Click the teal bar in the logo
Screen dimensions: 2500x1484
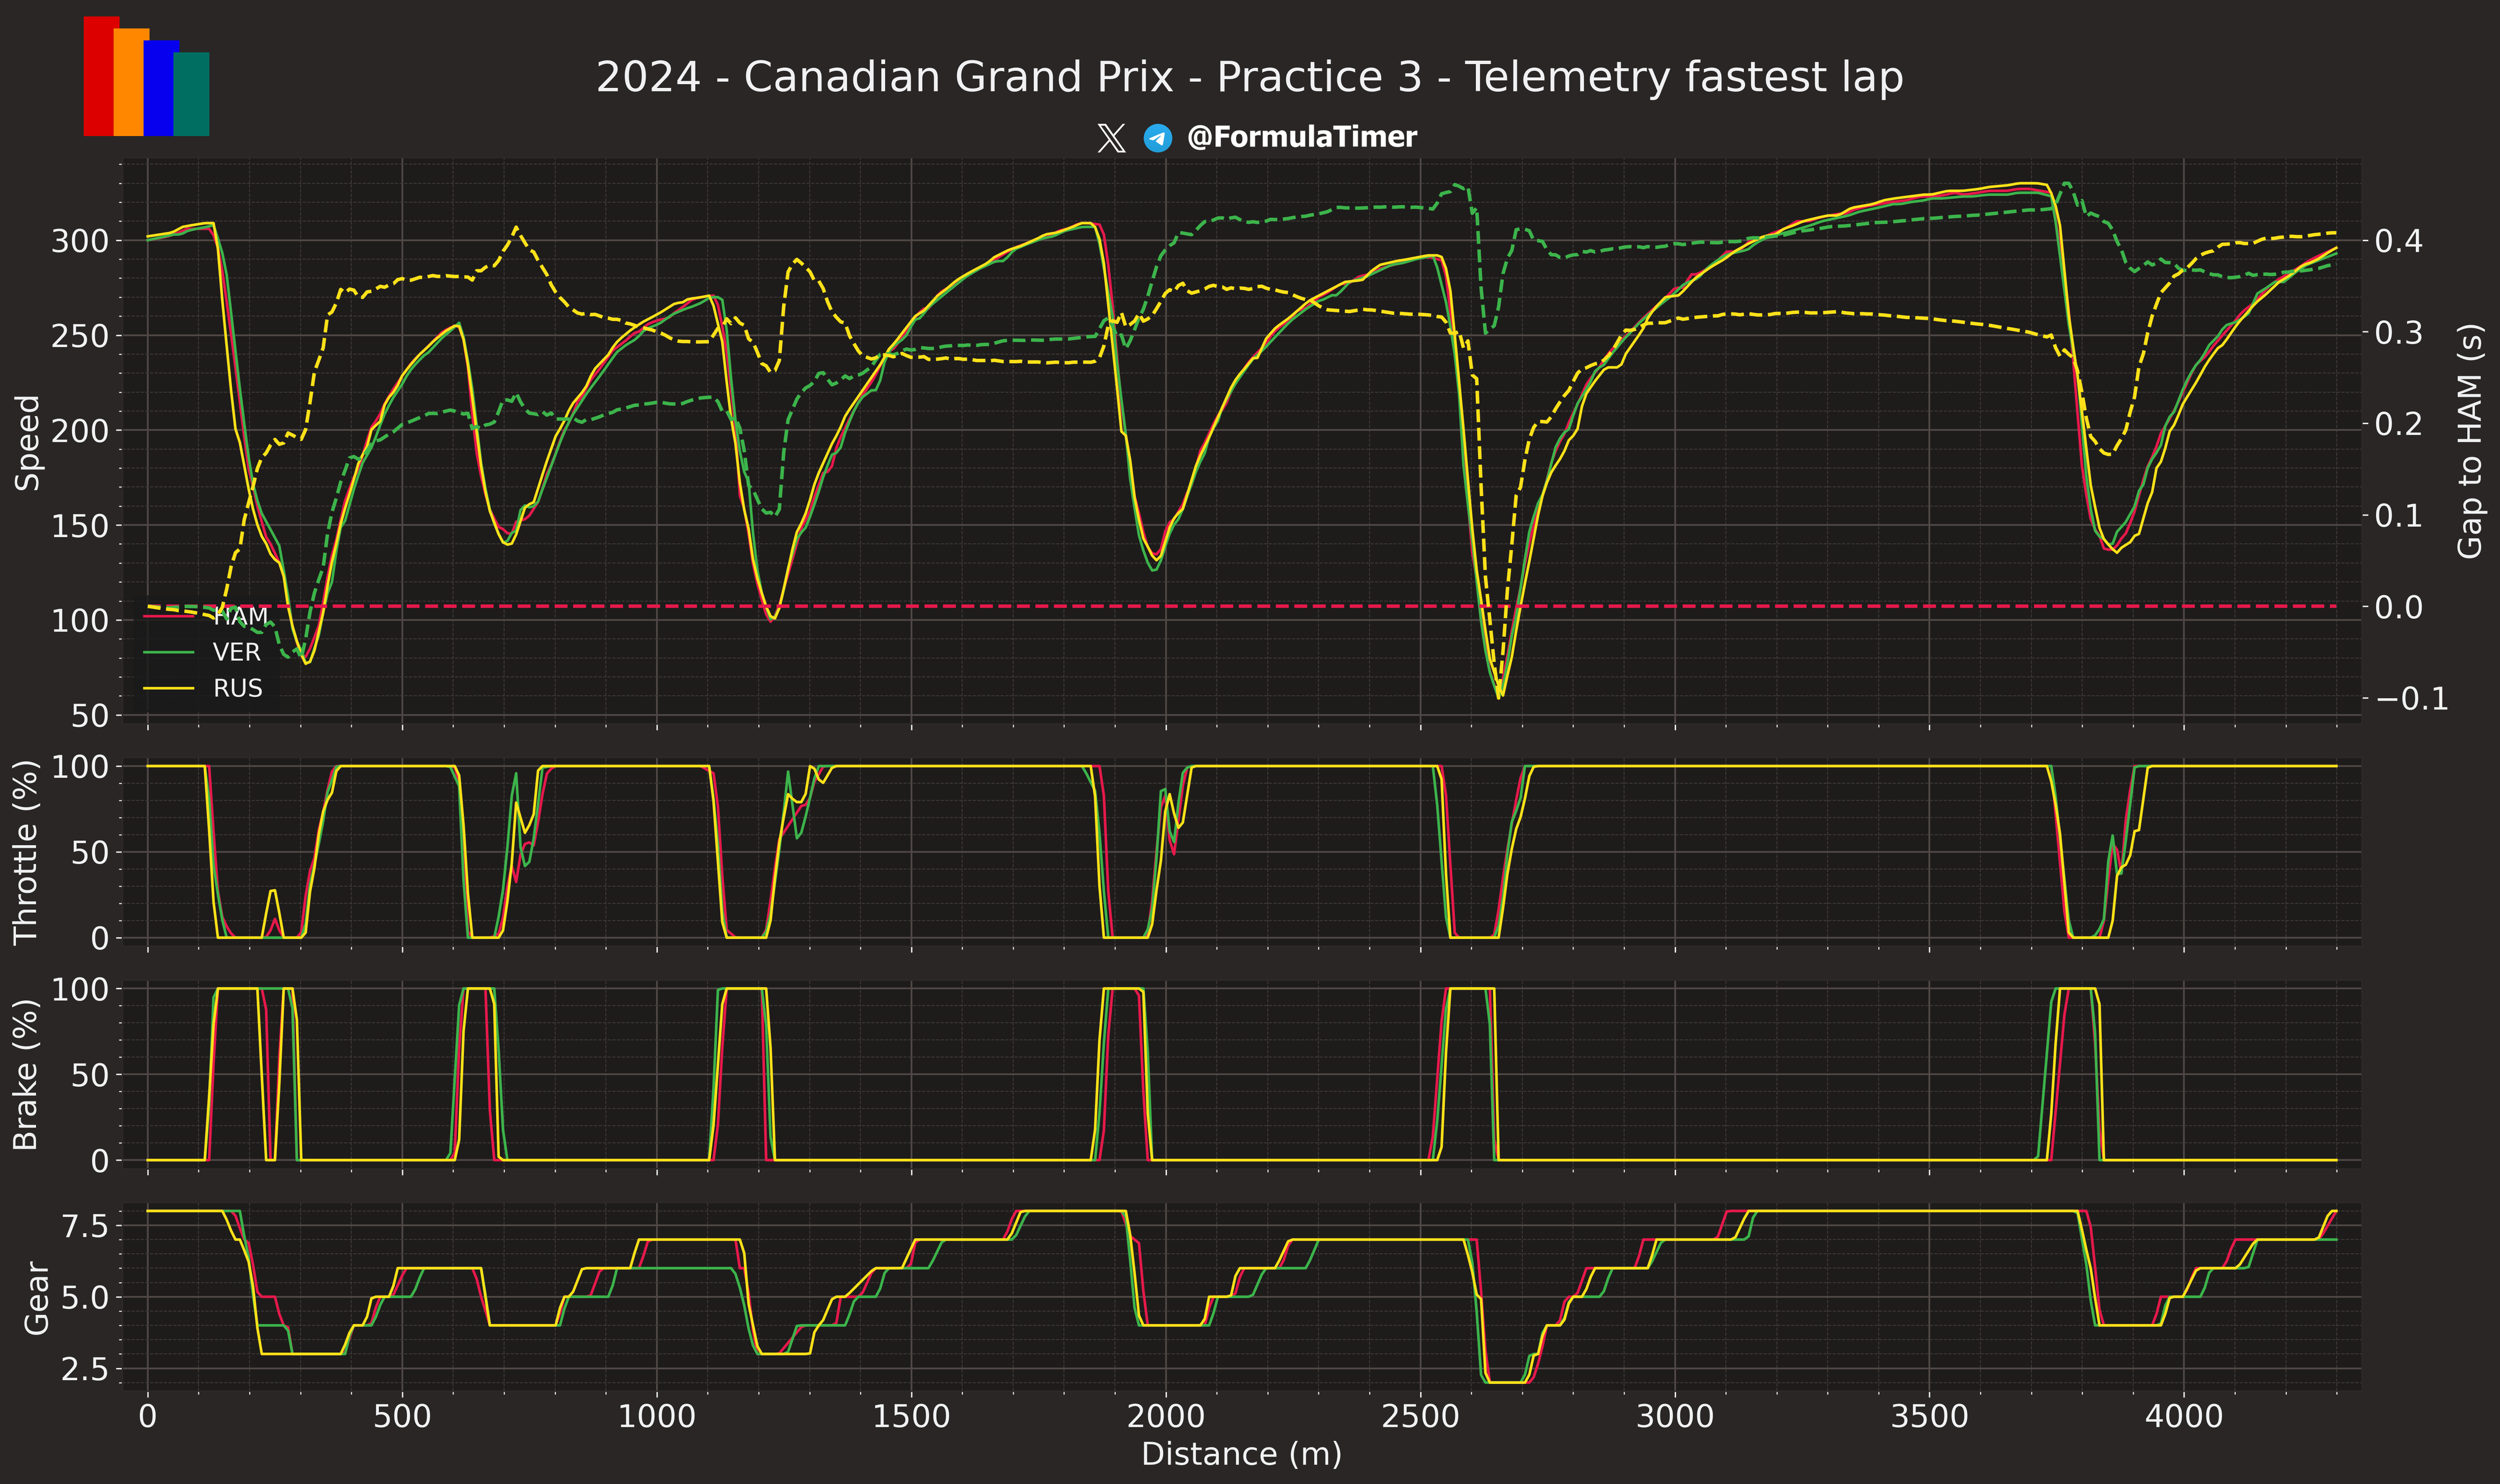193,94
